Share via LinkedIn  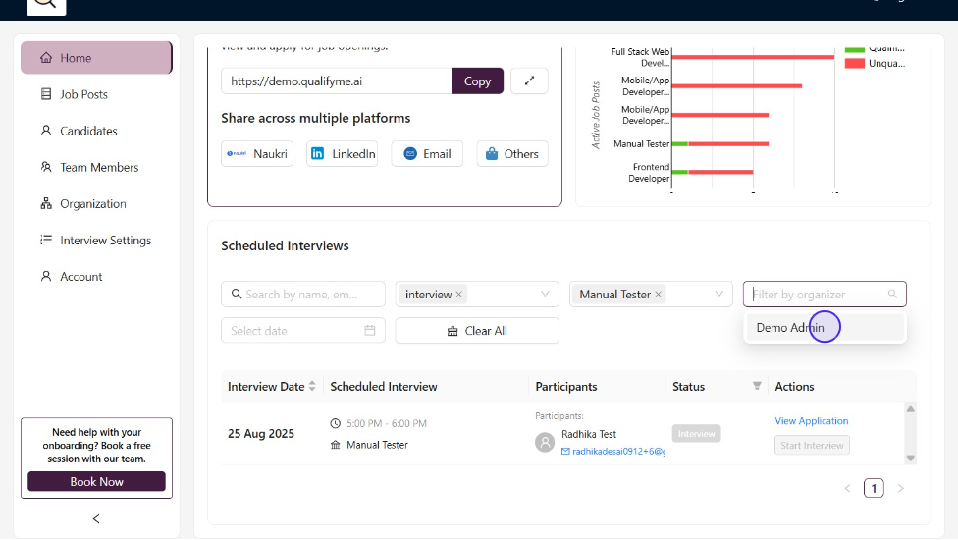342,154
